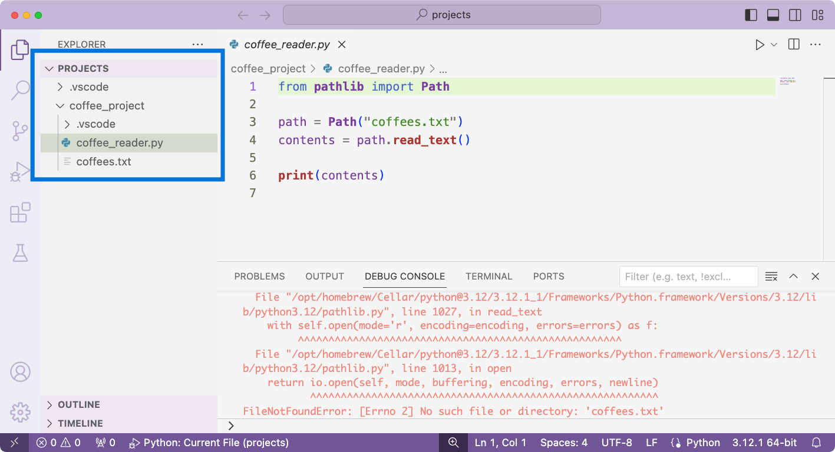Image resolution: width=835 pixels, height=452 pixels.
Task: Open the Run and Debug view
Action: (21, 172)
